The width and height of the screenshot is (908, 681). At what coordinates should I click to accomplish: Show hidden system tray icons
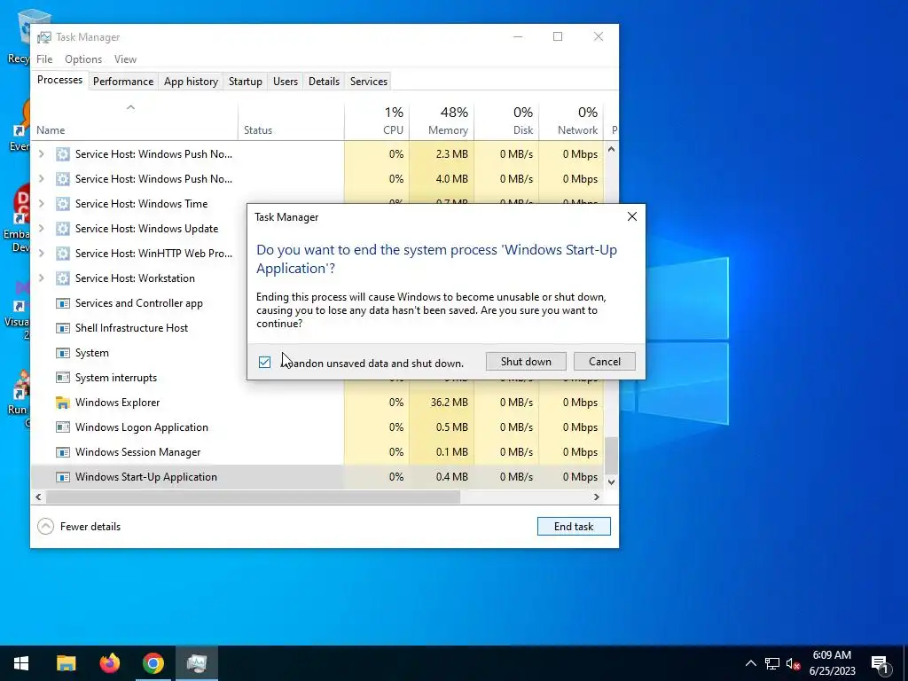coord(750,663)
